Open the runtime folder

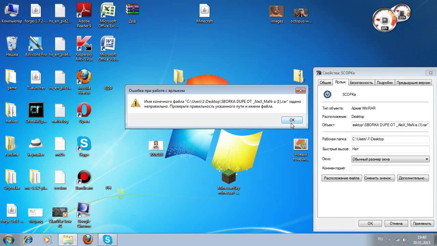(12, 147)
